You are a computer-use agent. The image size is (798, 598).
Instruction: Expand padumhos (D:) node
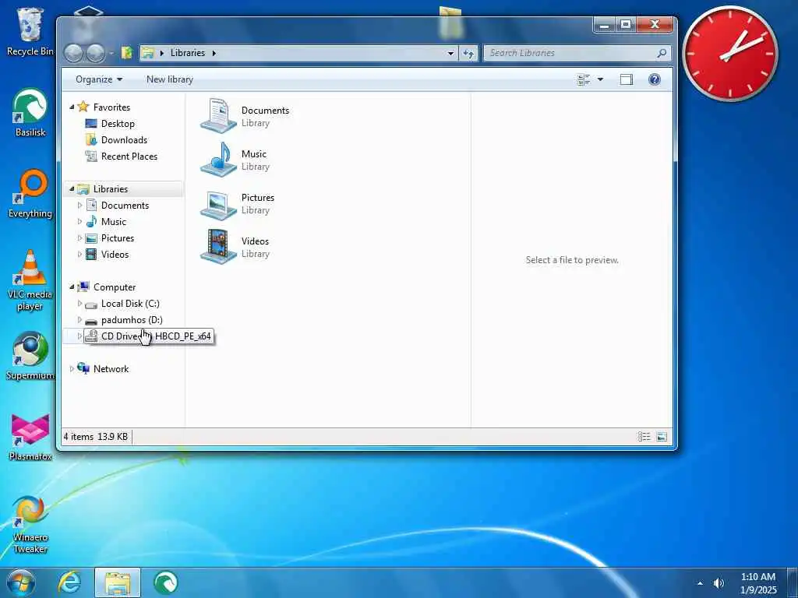coord(79,319)
